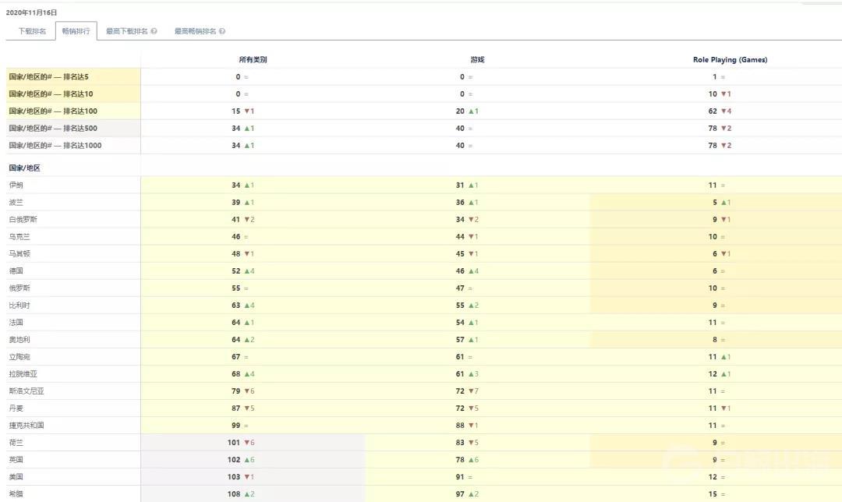Click the 游戏 column header

pos(477,60)
